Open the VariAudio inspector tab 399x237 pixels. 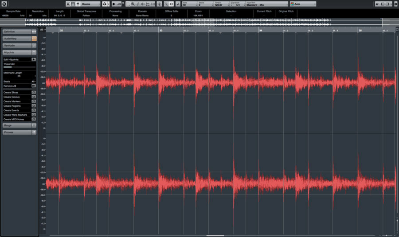[x=17, y=45]
